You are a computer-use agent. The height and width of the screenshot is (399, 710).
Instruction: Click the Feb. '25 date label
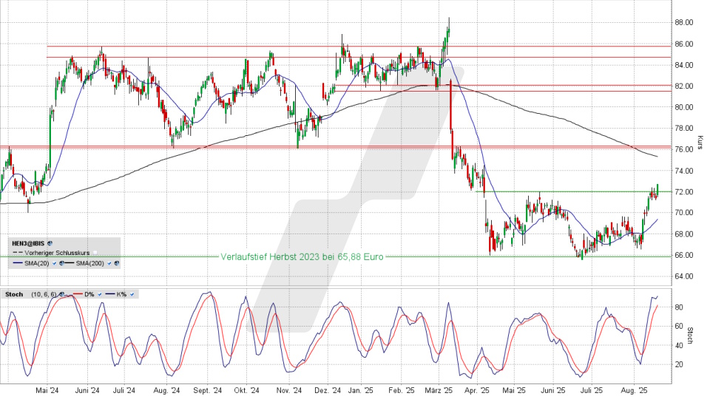402,390
